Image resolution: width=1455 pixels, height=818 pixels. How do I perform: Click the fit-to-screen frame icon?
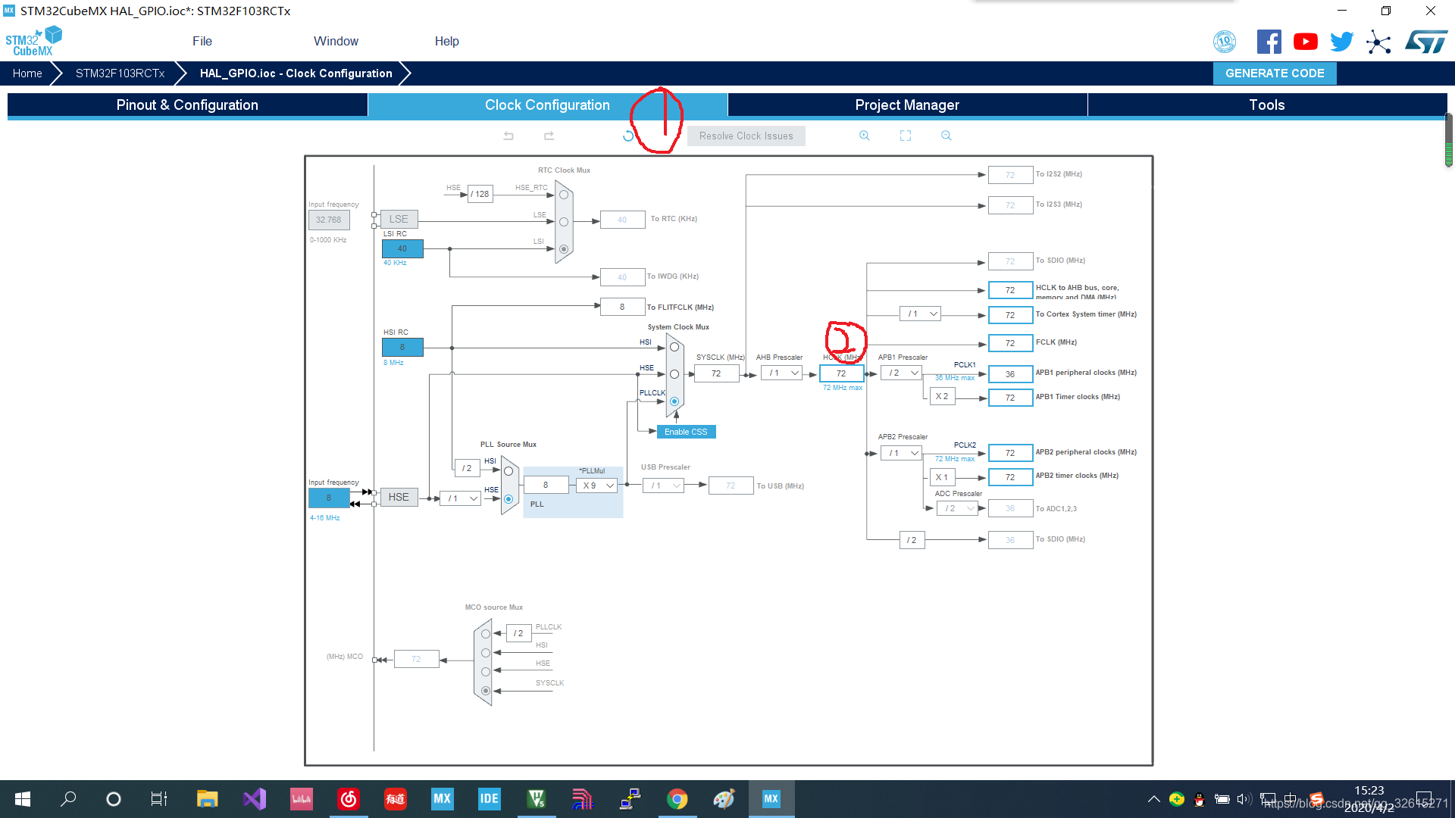(906, 135)
